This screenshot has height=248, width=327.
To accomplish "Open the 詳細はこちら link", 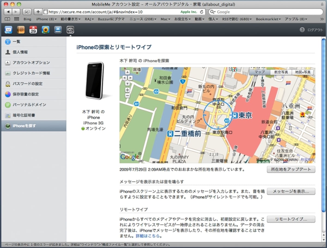I will point(148,236).
